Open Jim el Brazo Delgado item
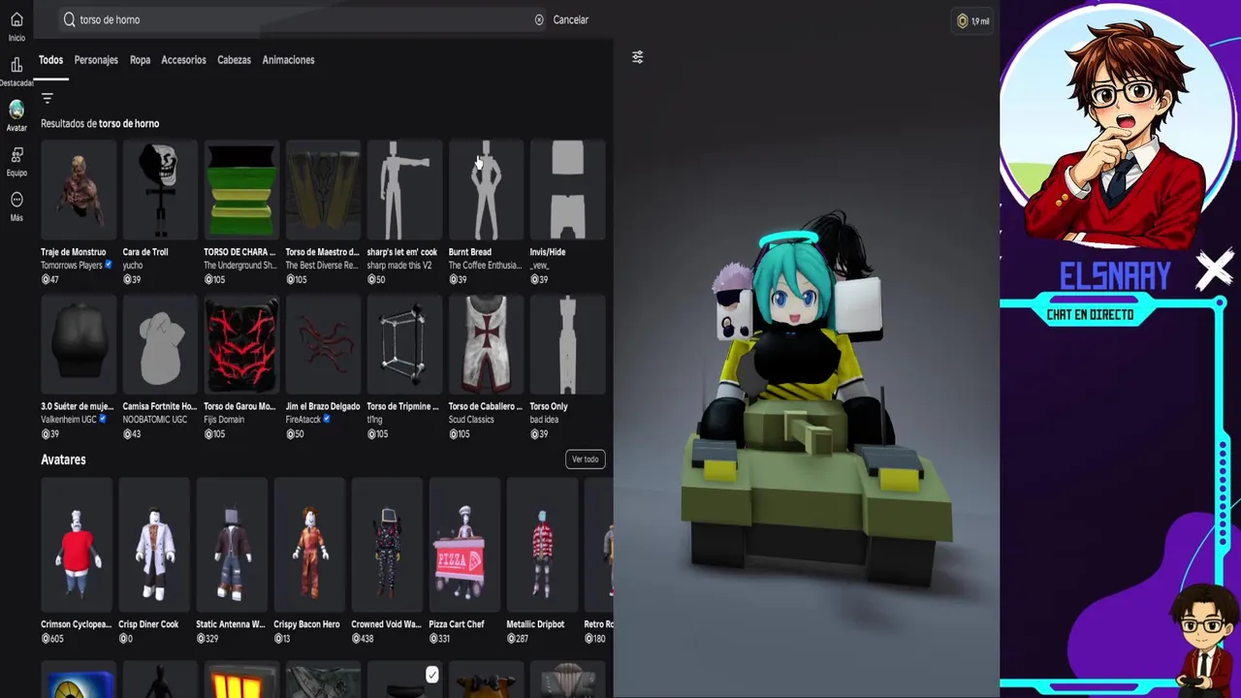The image size is (1241, 698). [x=323, y=345]
